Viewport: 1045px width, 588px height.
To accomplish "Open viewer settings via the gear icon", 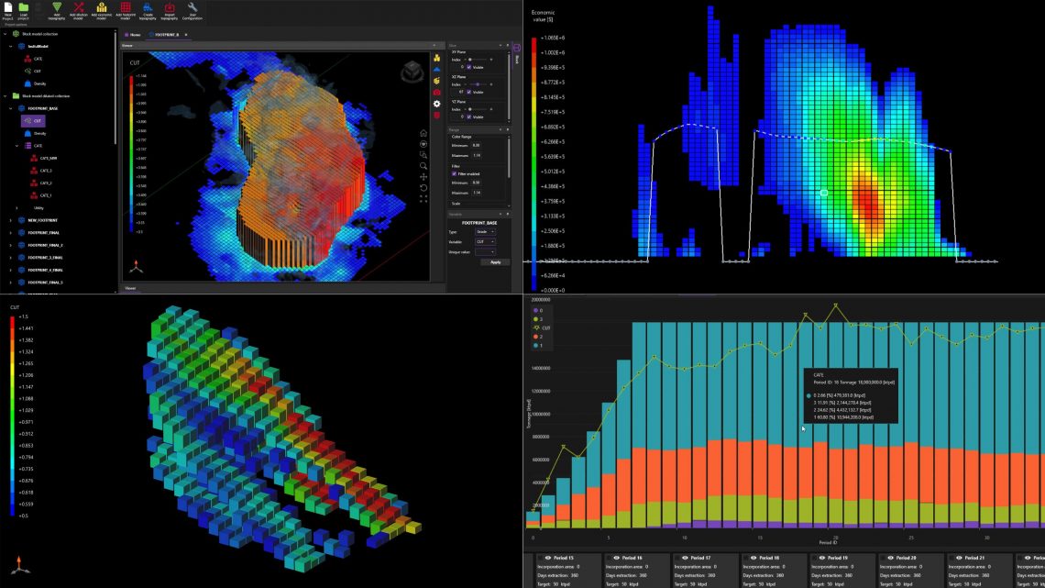I will point(436,105).
